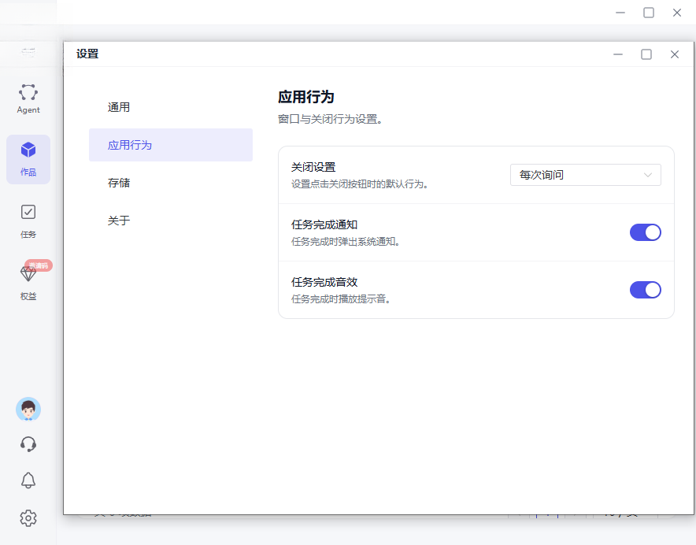Click the red badge on 权益

[x=39, y=265]
